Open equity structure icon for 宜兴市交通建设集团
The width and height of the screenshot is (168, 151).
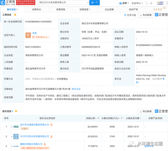[51, 125]
